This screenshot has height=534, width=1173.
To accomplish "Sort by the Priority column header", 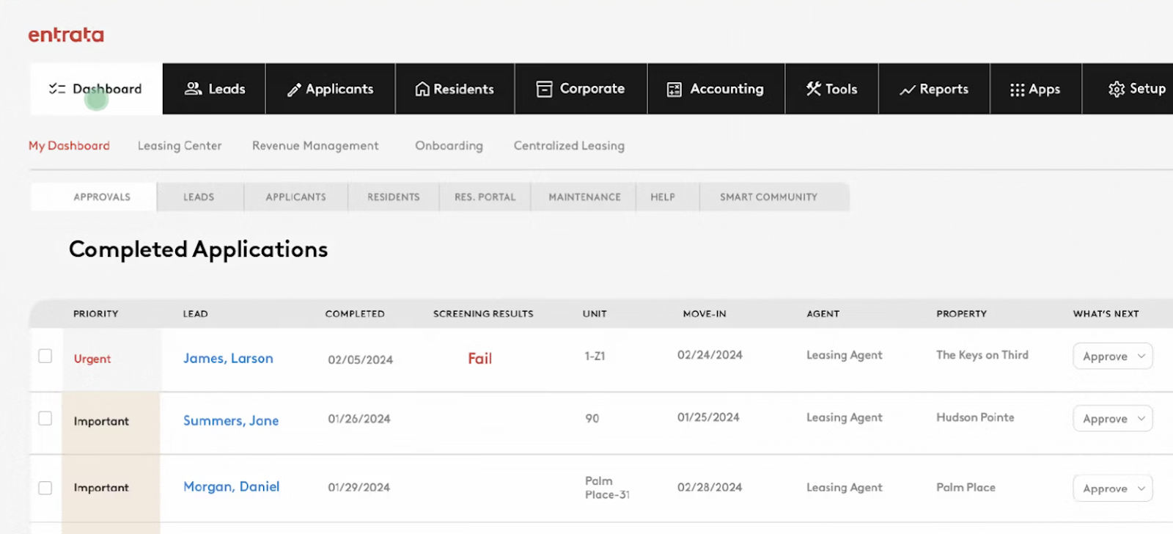I will click(96, 314).
